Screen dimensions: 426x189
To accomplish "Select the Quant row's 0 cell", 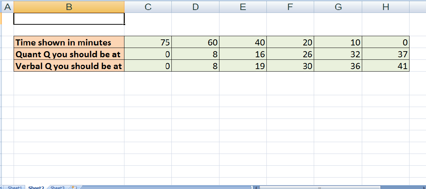I will pos(148,54).
